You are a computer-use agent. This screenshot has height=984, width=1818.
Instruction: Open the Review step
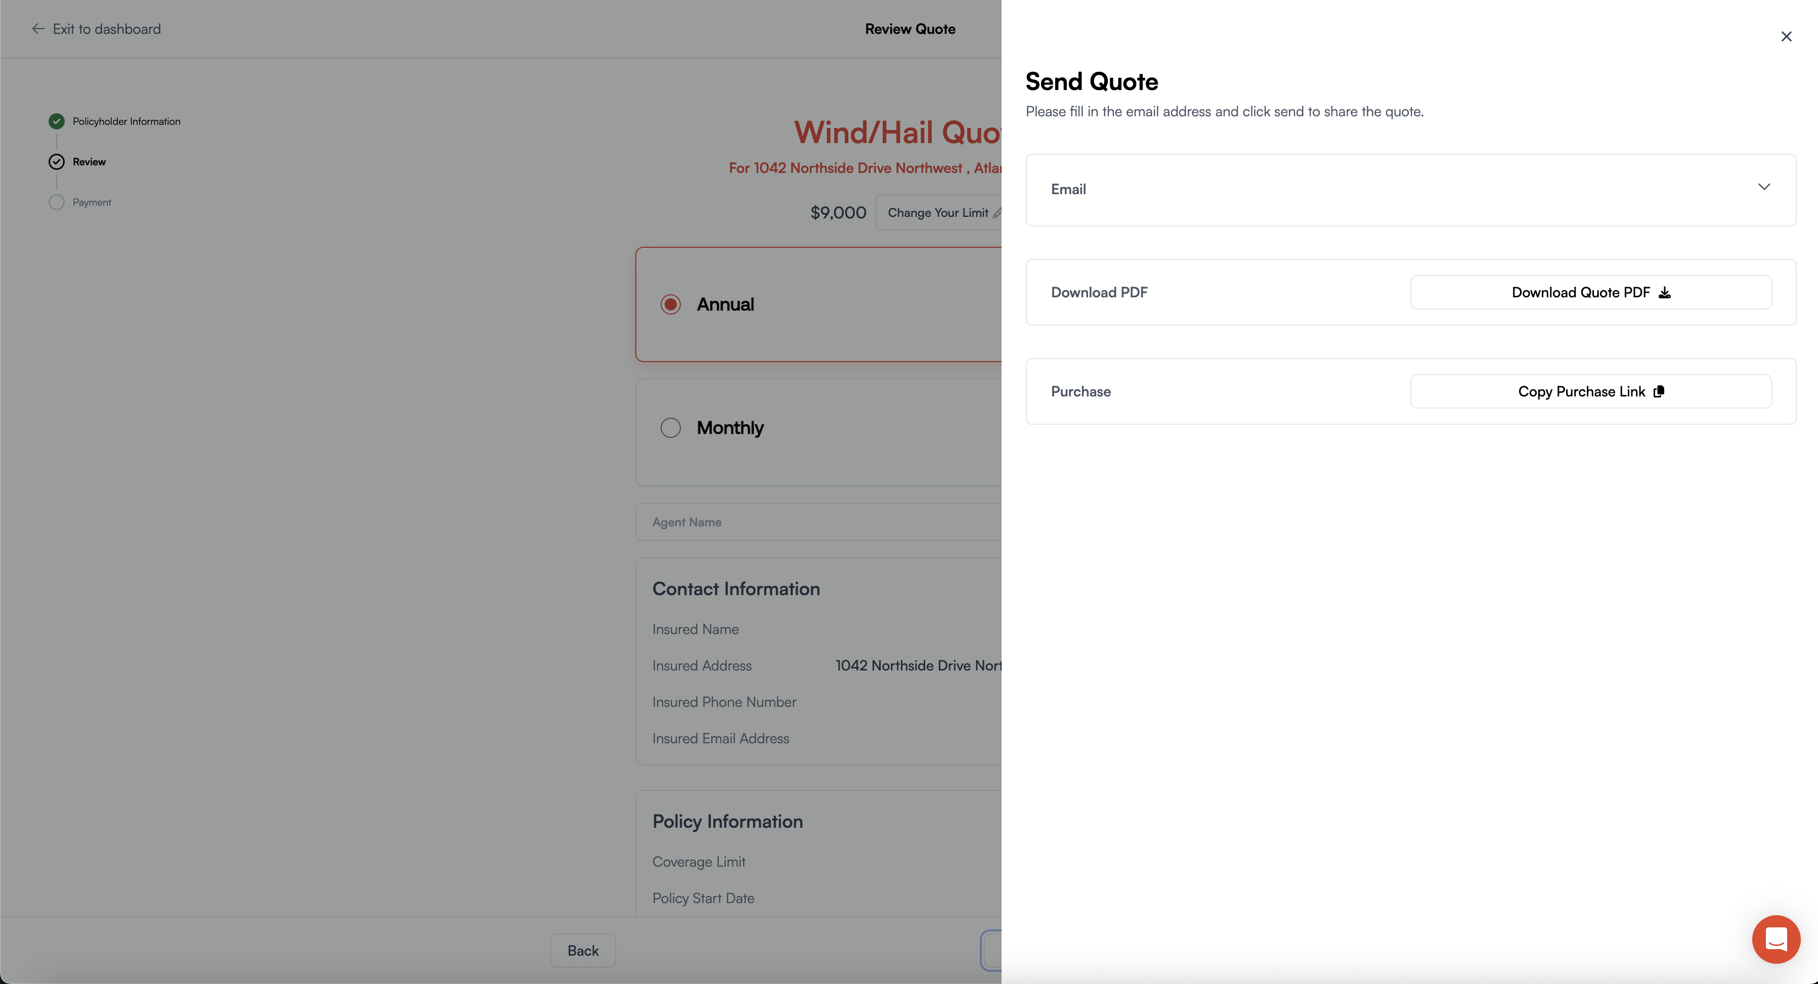(x=89, y=161)
